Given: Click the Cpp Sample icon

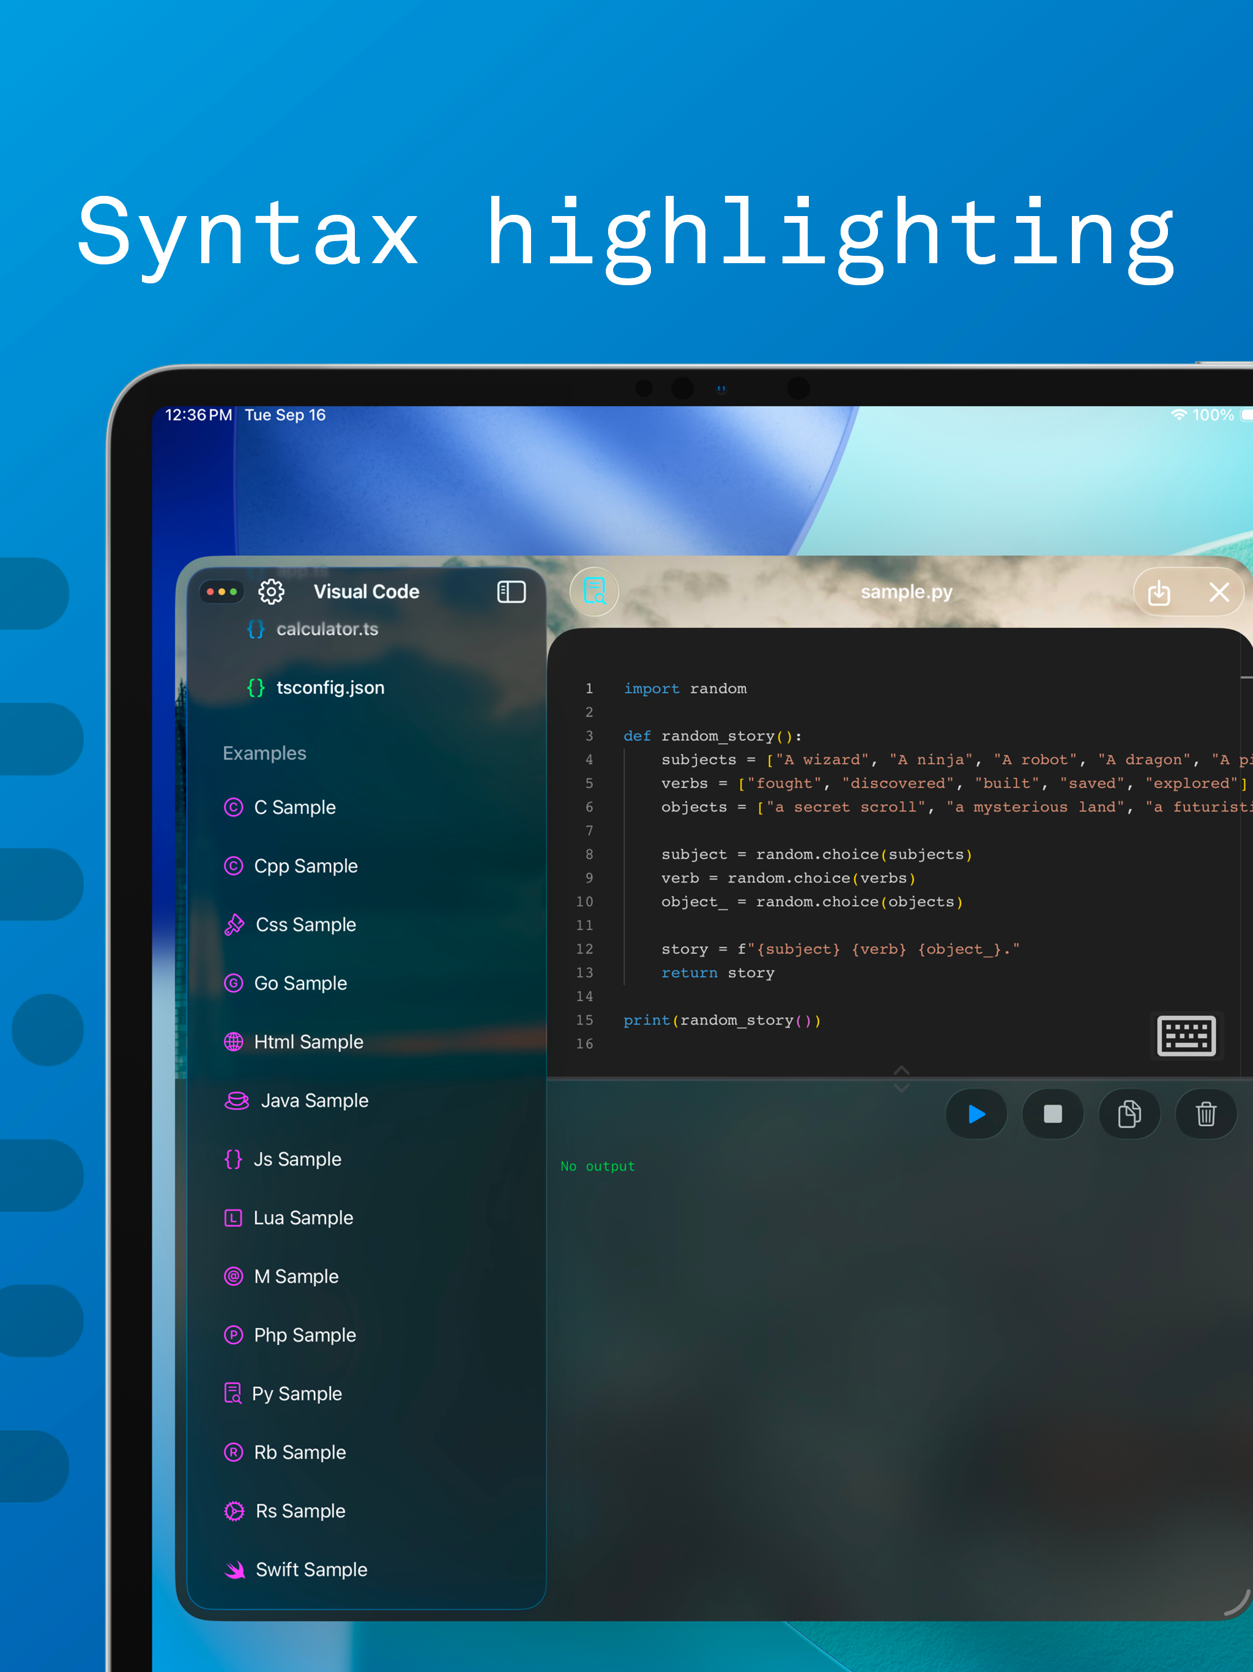Looking at the screenshot, I should [x=234, y=865].
